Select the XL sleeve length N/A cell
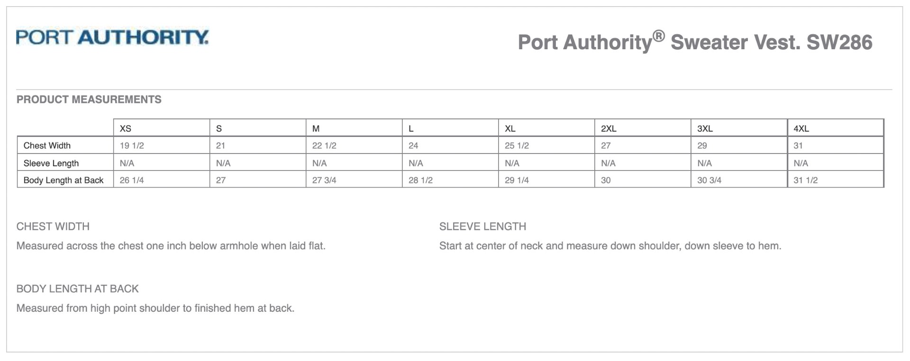This screenshot has width=910, height=361. coord(512,163)
